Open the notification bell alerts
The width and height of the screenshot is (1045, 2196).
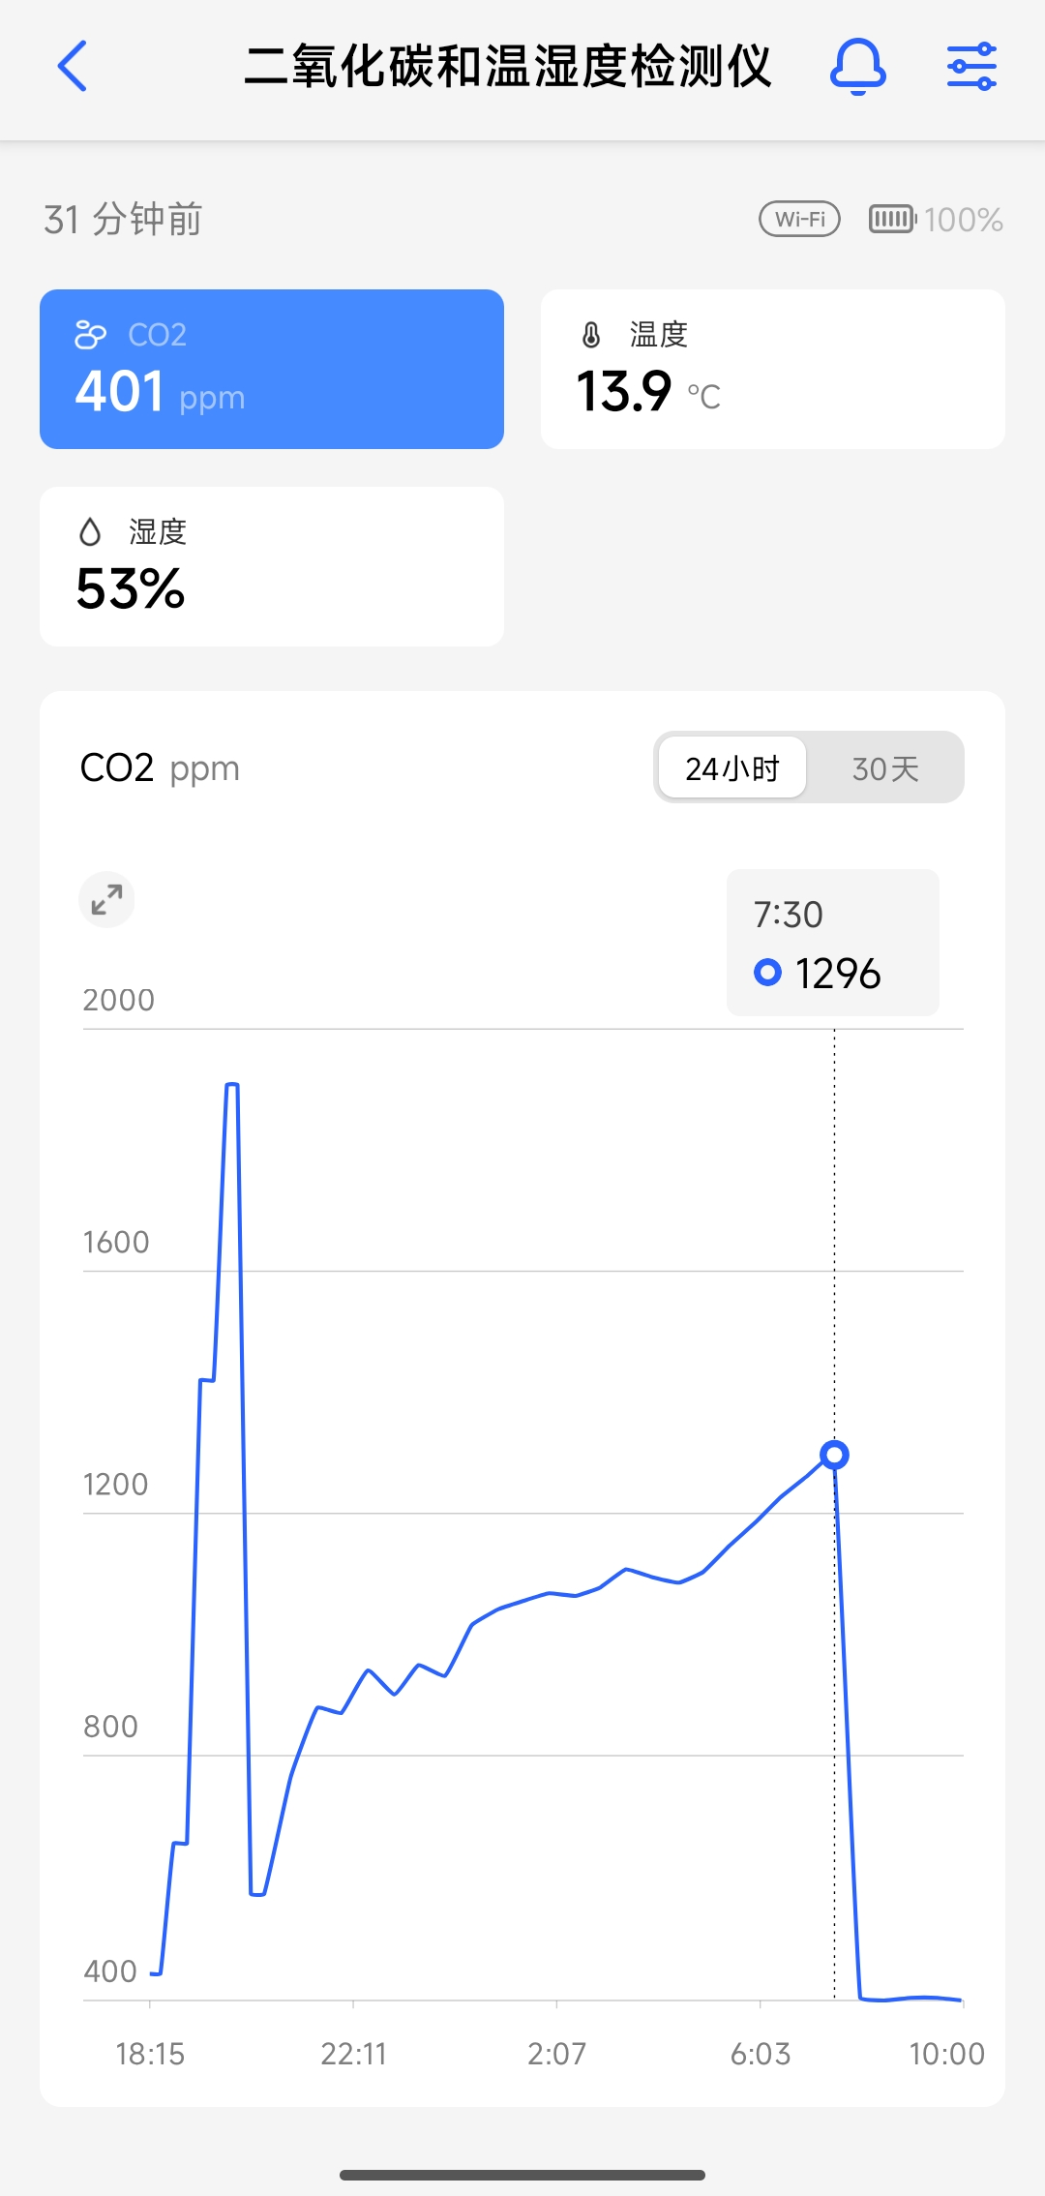coord(858,66)
